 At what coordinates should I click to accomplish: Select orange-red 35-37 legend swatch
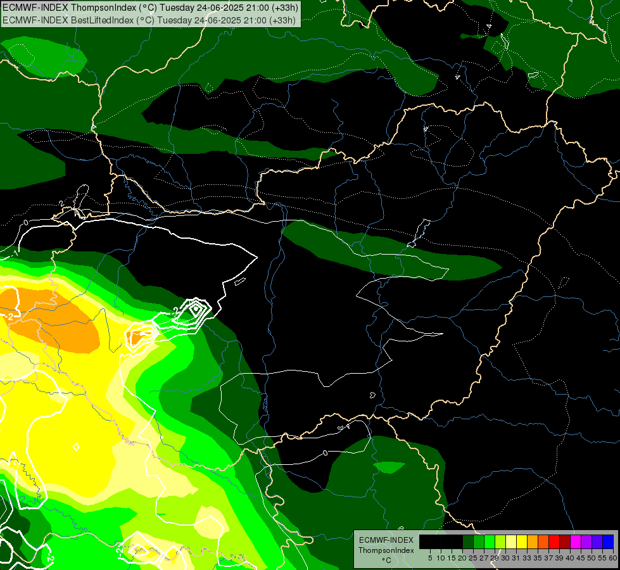point(543,541)
